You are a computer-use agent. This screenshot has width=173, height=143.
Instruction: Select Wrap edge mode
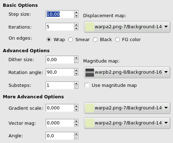[56, 40]
